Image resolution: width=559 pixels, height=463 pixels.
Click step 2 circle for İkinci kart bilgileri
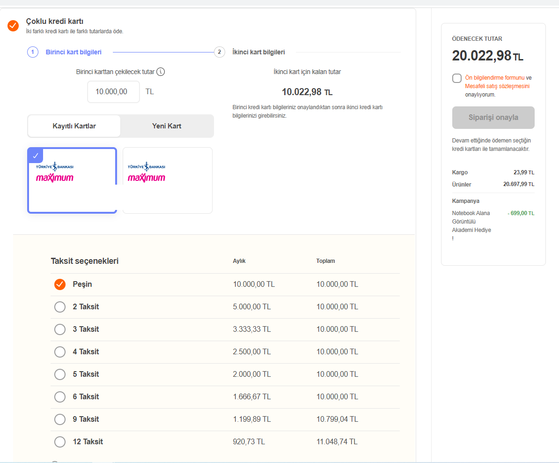coord(220,52)
